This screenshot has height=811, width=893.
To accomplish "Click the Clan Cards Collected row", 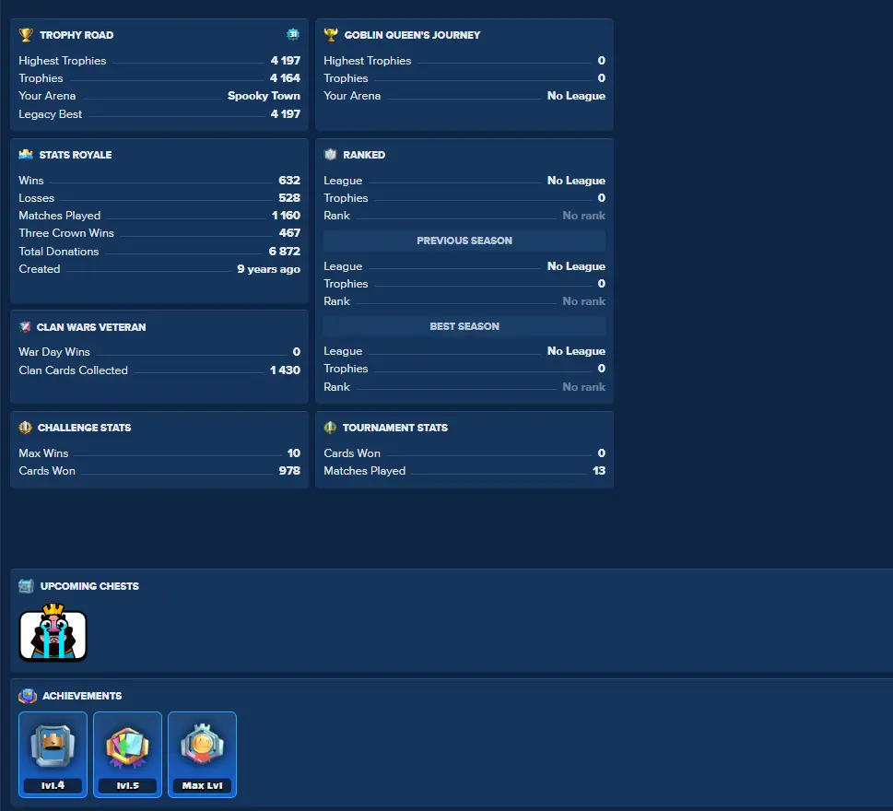I will point(159,370).
